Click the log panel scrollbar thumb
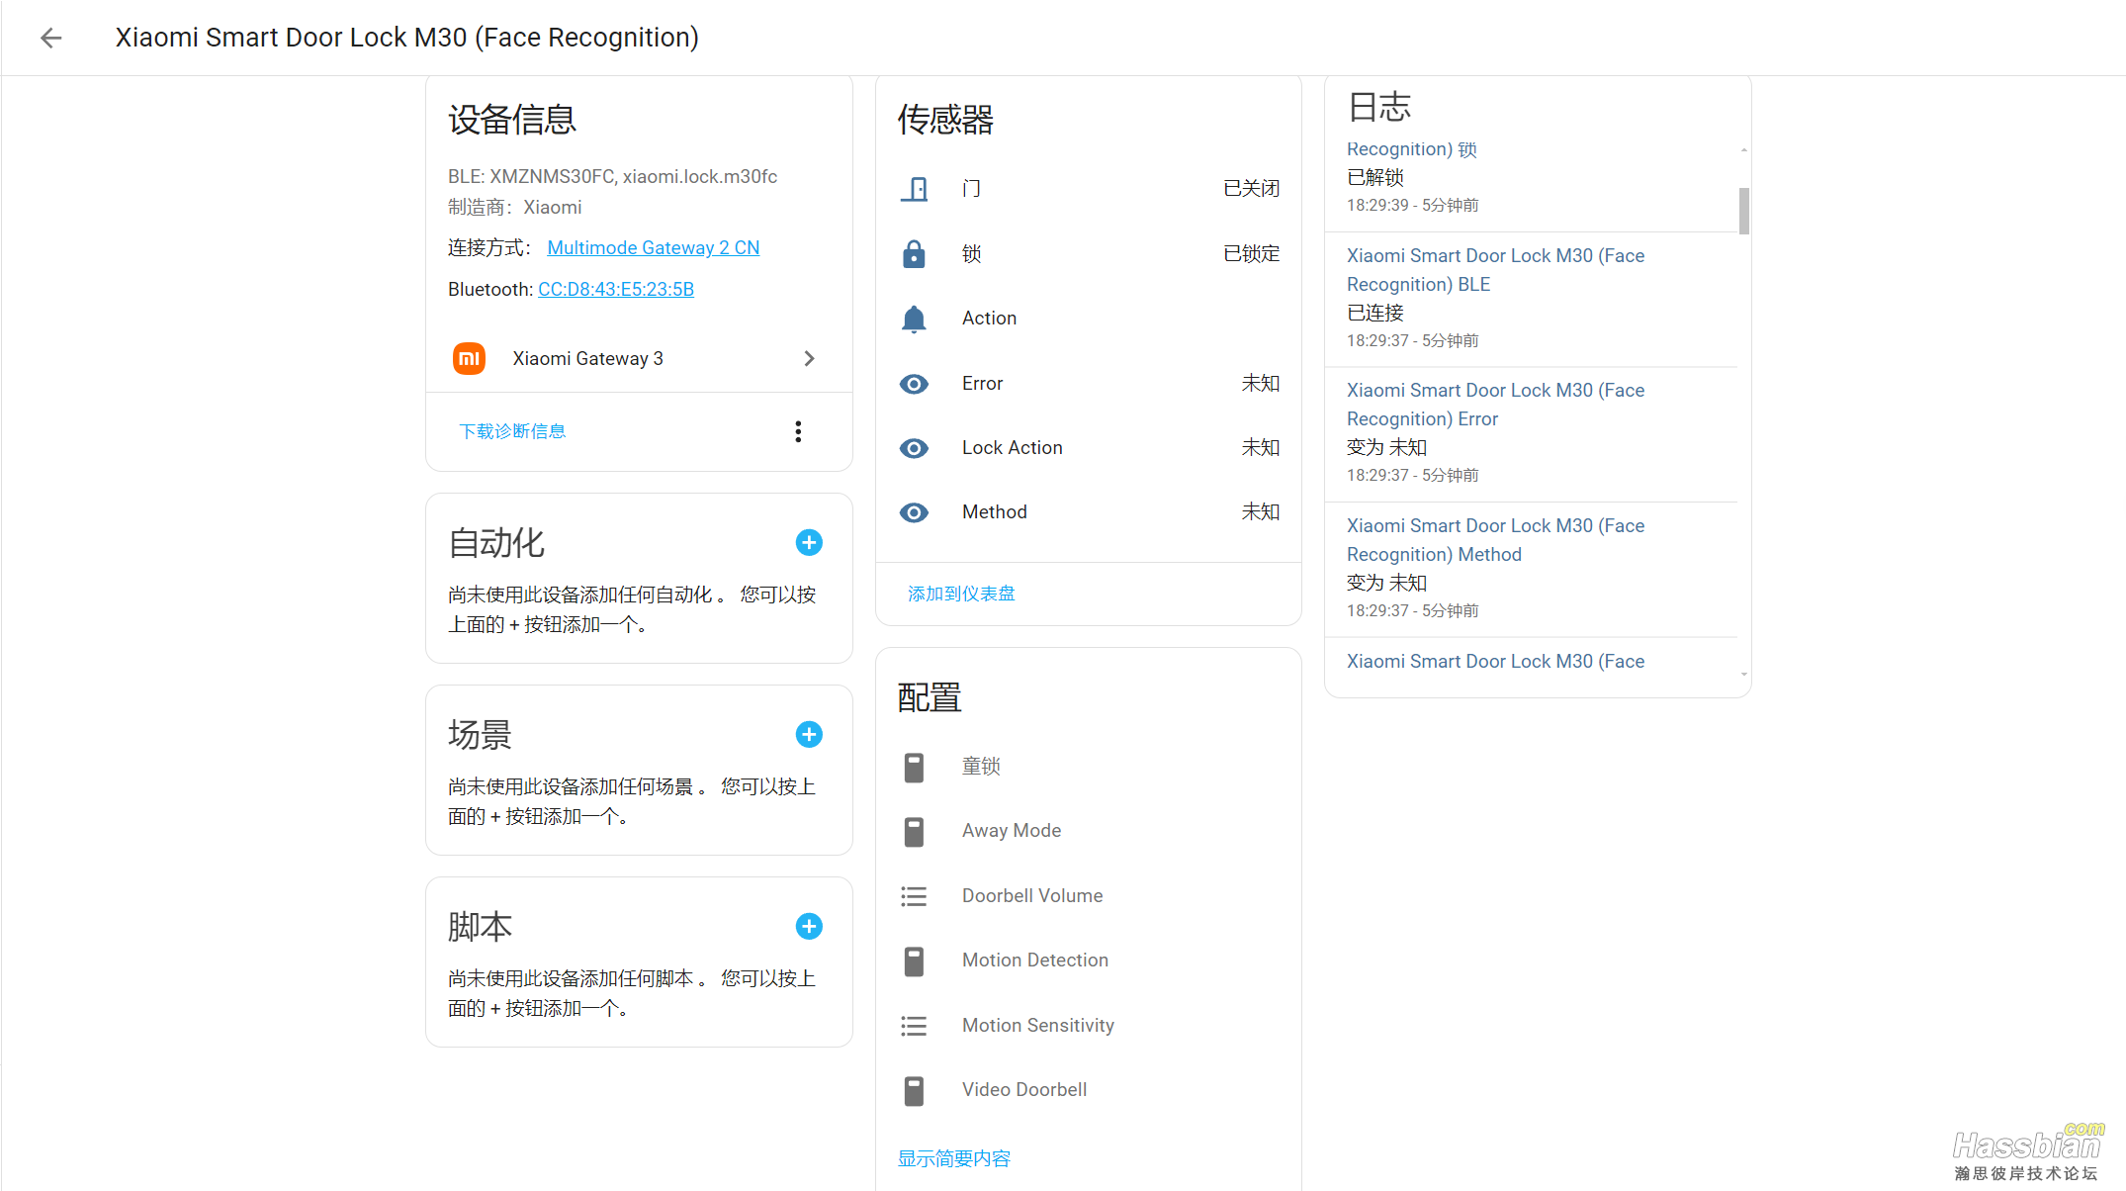 coord(1744,211)
